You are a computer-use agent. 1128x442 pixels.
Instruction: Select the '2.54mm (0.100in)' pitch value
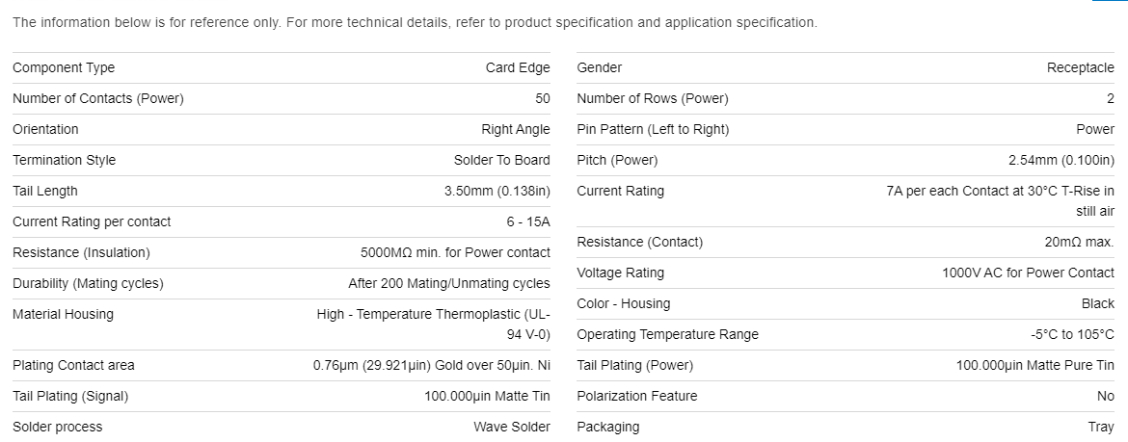click(x=1061, y=160)
